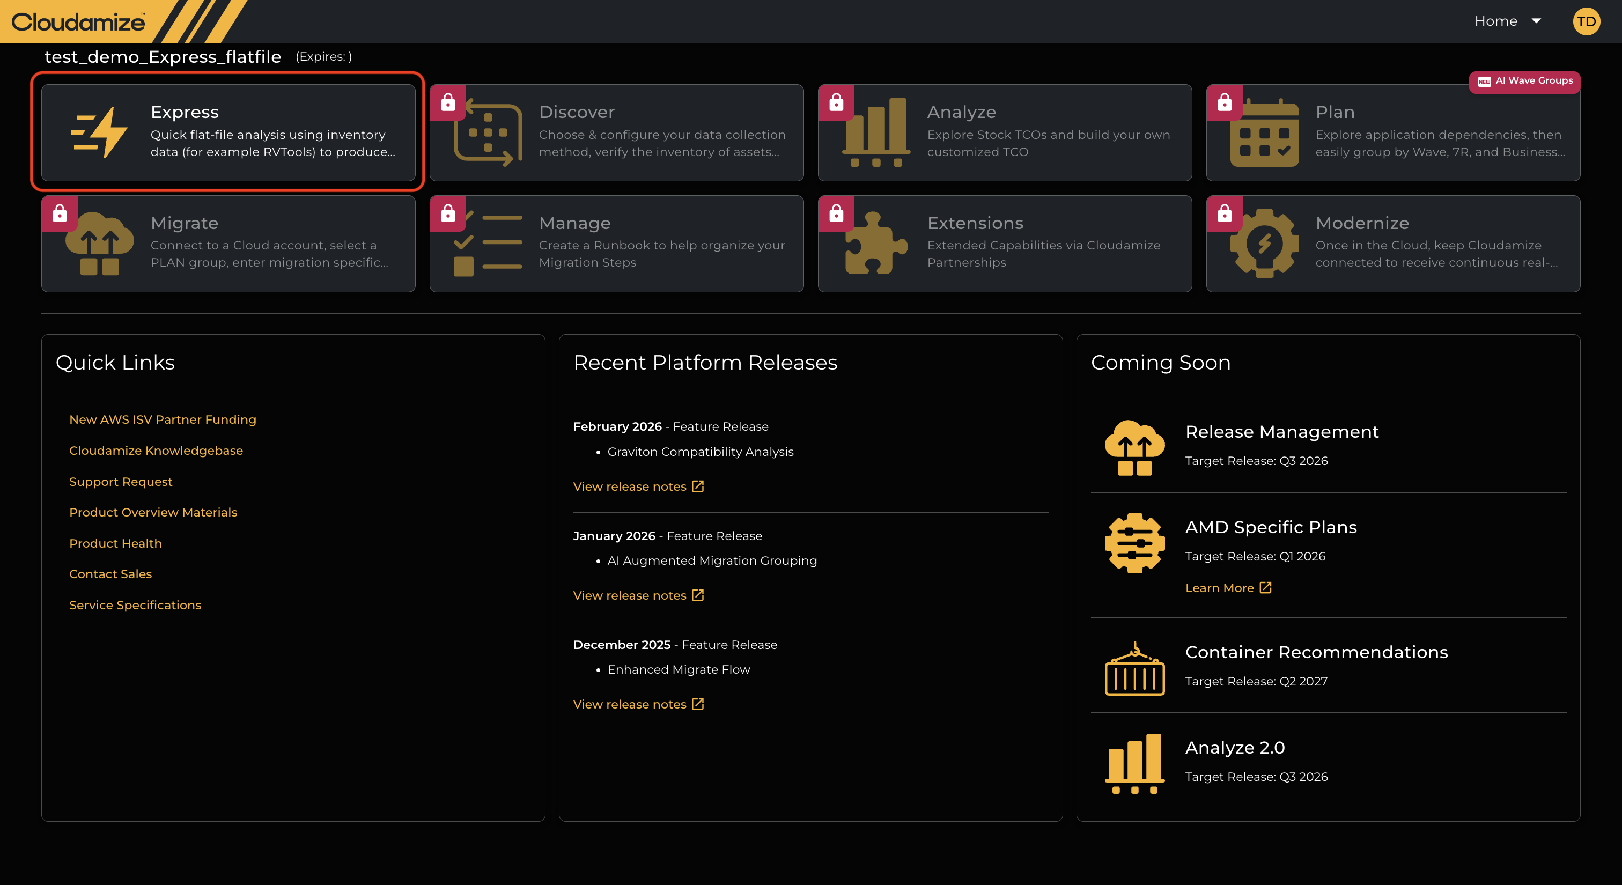Image resolution: width=1622 pixels, height=885 pixels.
Task: Open the Discover card title
Action: click(576, 112)
